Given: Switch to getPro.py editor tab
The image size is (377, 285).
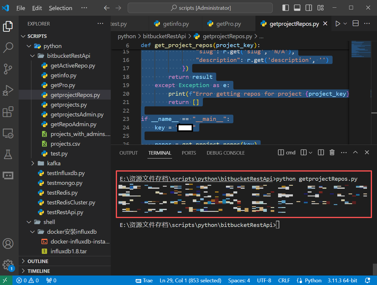Looking at the screenshot, I should (x=228, y=24).
